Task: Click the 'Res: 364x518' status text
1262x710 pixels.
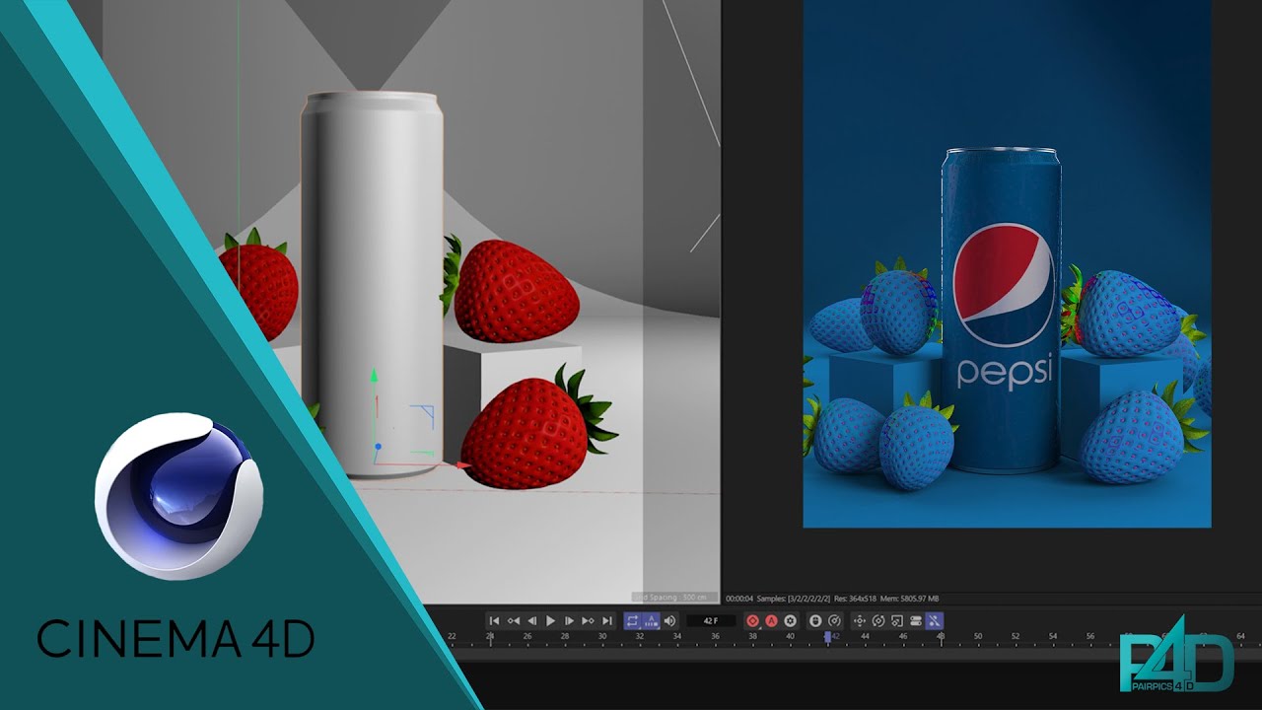Action: pyautogui.click(x=856, y=599)
